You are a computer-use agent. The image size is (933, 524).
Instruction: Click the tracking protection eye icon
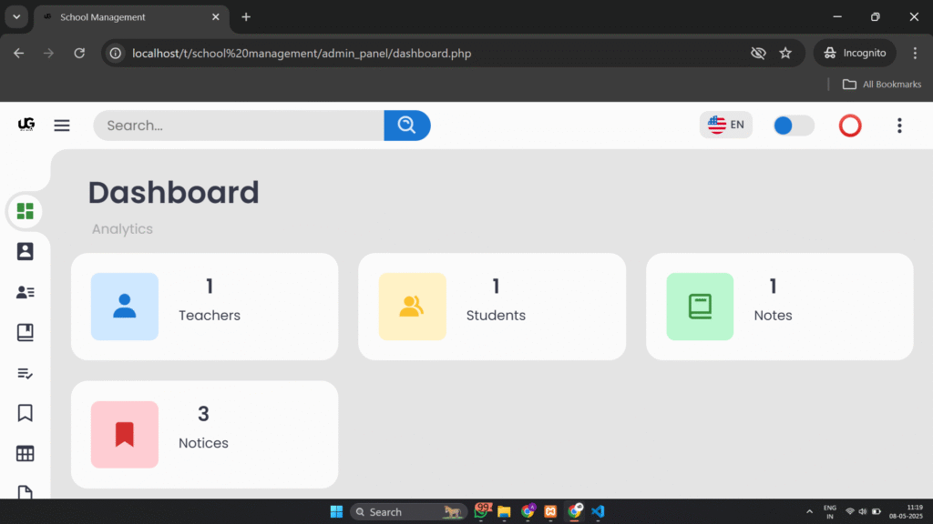coord(758,54)
